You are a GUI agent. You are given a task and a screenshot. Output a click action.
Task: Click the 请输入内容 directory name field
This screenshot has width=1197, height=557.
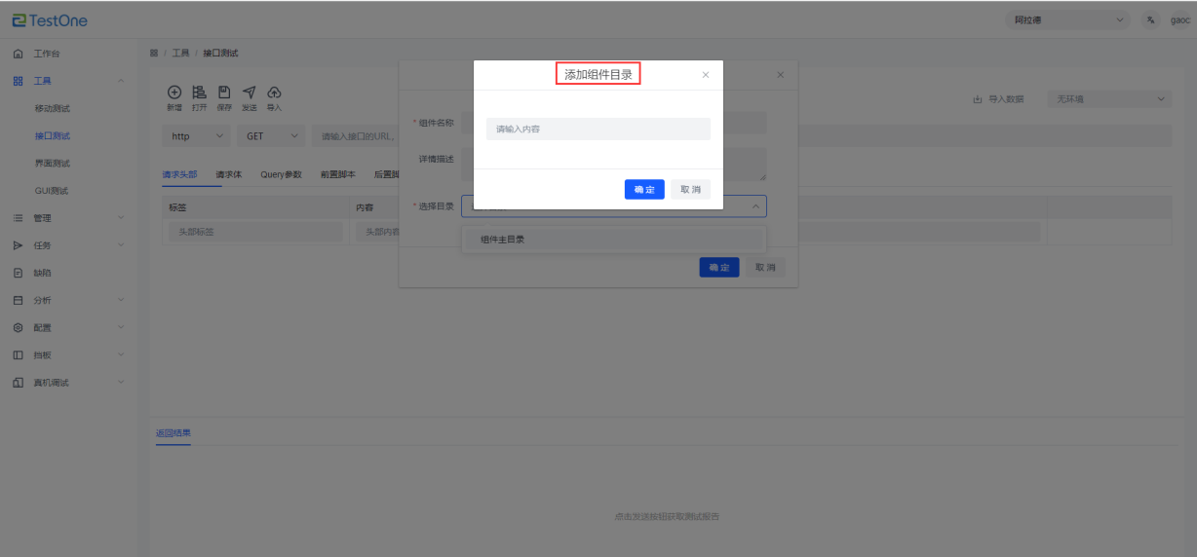coord(598,129)
